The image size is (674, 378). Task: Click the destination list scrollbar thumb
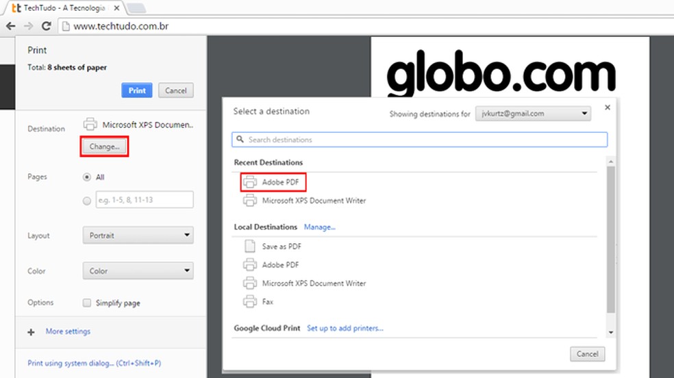[611, 240]
